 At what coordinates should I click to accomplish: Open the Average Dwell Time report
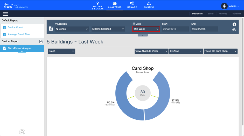click(19, 34)
